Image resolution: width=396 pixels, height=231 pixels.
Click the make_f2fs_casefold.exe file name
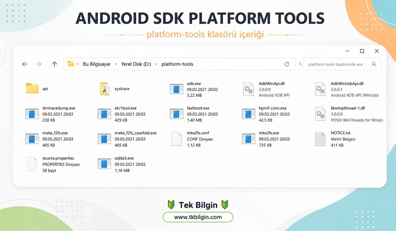136,133
